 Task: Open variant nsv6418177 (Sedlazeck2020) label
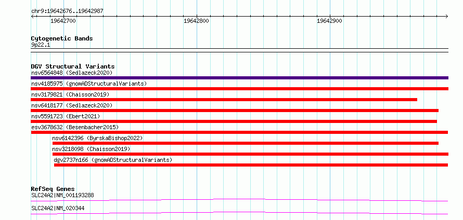pyautogui.click(x=72, y=105)
